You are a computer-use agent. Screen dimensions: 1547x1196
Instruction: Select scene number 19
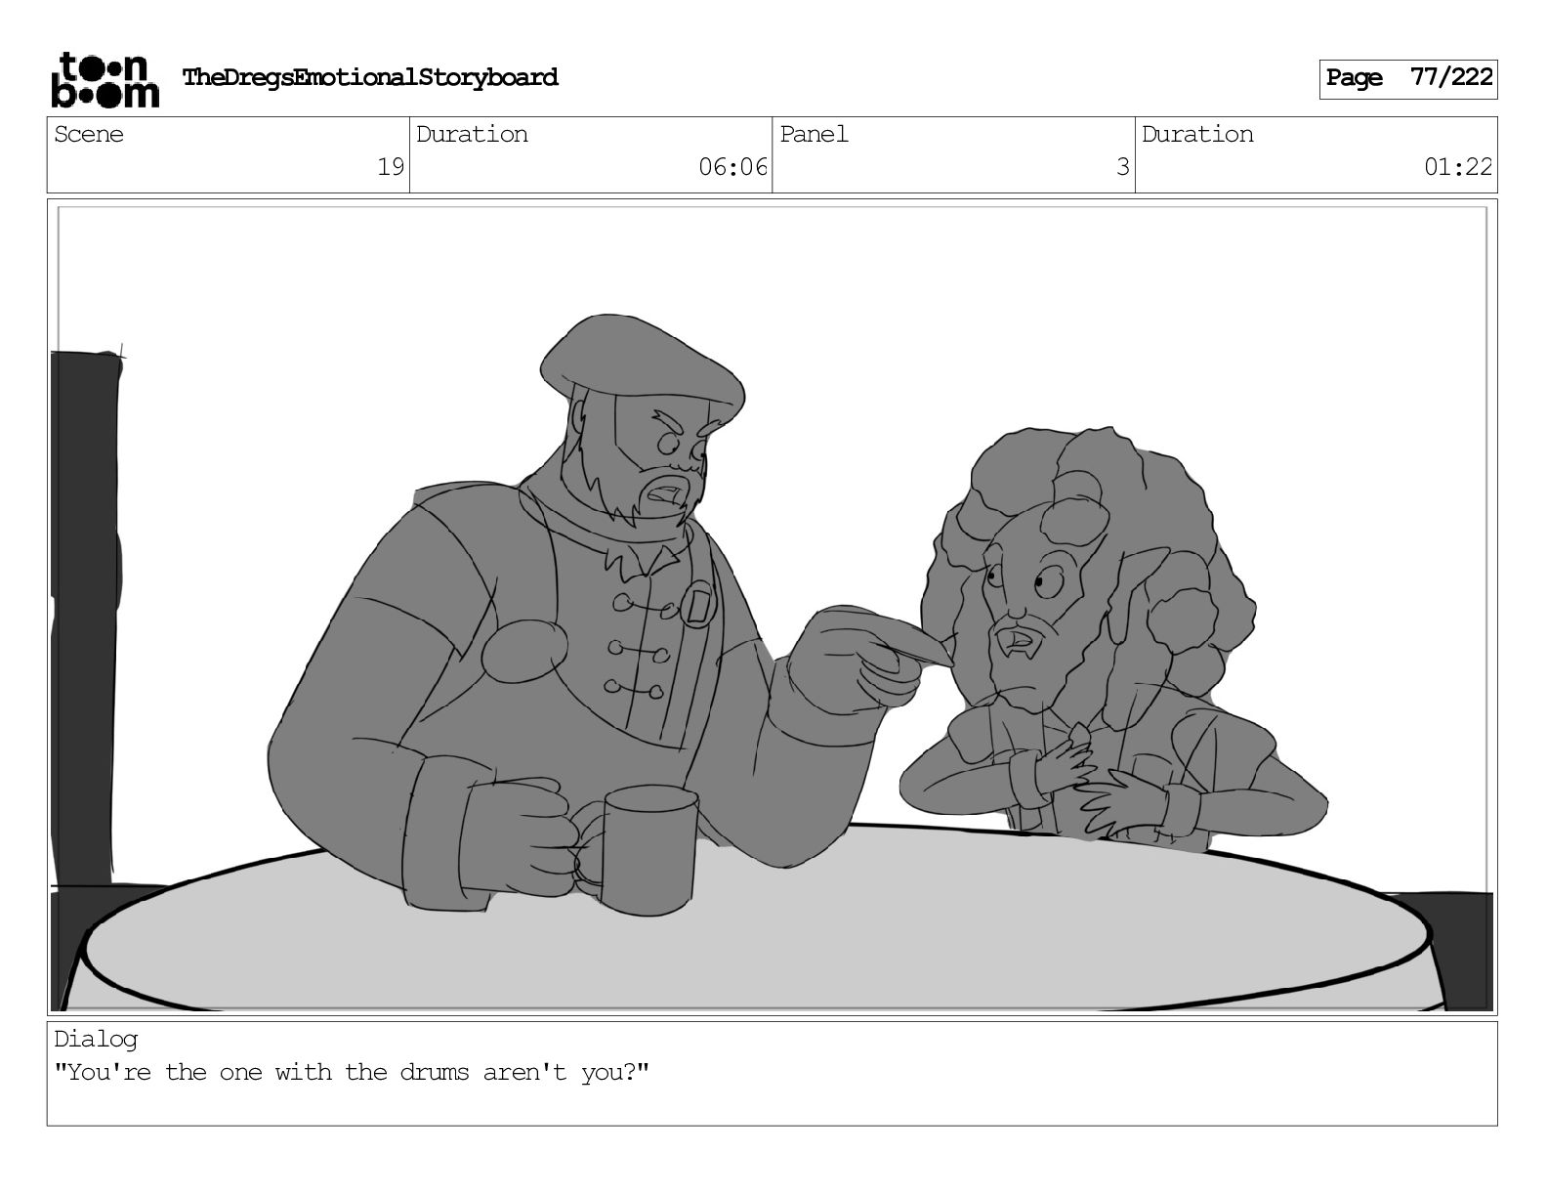point(391,167)
